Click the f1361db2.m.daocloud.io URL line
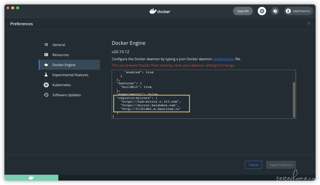 [151, 109]
